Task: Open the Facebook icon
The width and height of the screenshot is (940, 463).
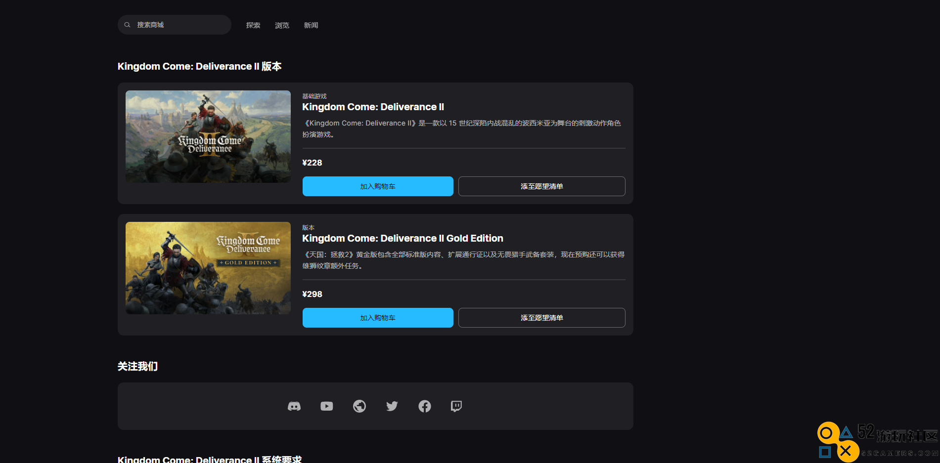Action: pos(425,406)
